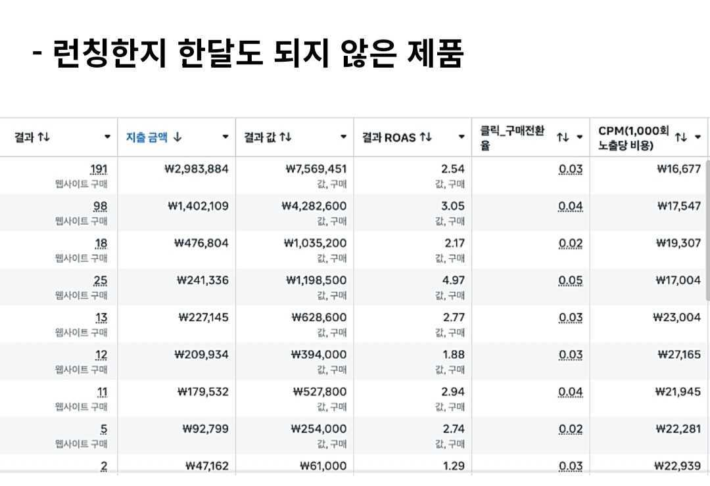Select spend cell ₩227,145
Viewport: 710px width, 486px height.
click(203, 318)
